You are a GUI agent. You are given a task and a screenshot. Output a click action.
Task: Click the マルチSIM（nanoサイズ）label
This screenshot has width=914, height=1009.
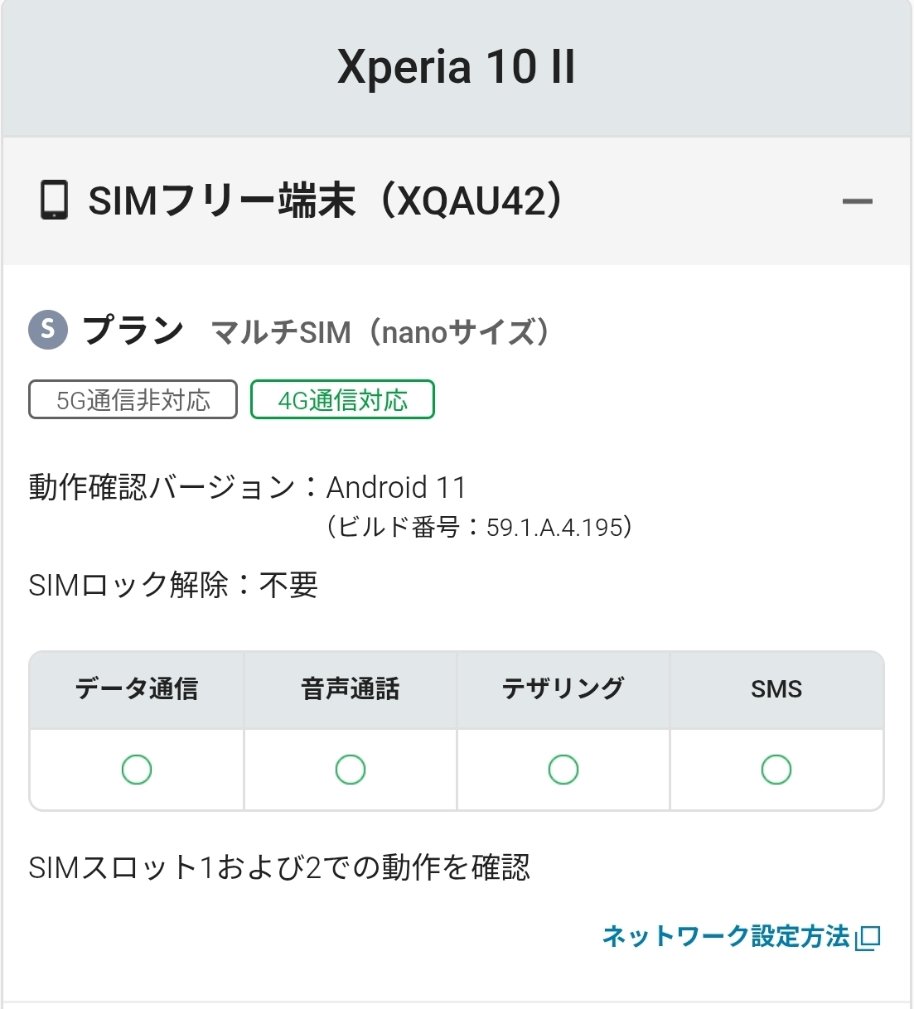tap(380, 332)
